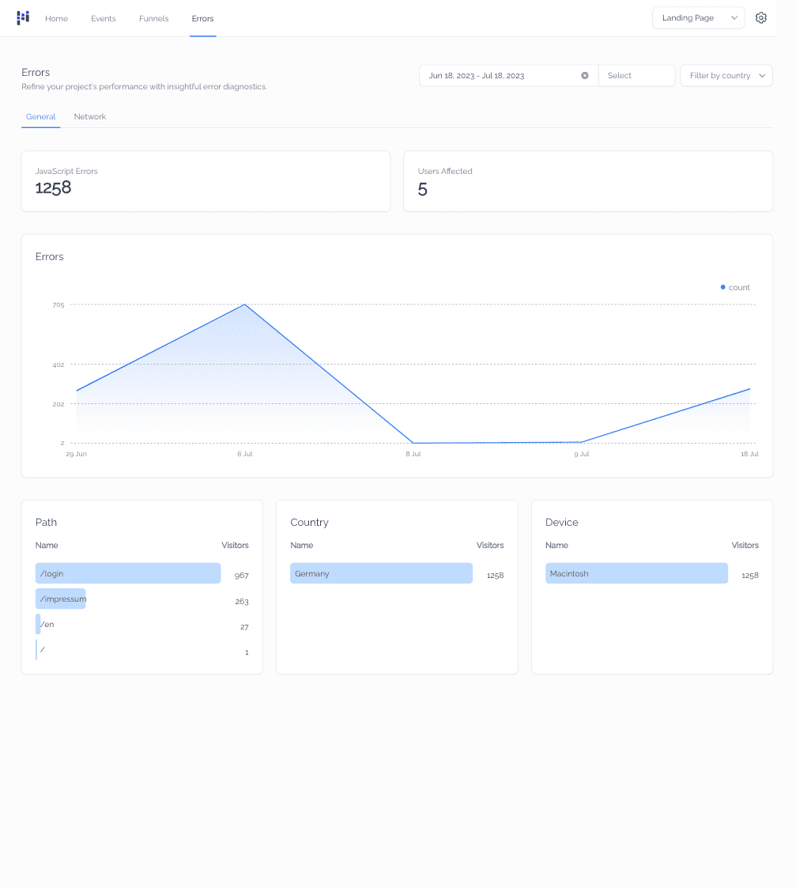Expand the Filter by country dropdown
Image resolution: width=796 pixels, height=888 pixels.
click(726, 76)
